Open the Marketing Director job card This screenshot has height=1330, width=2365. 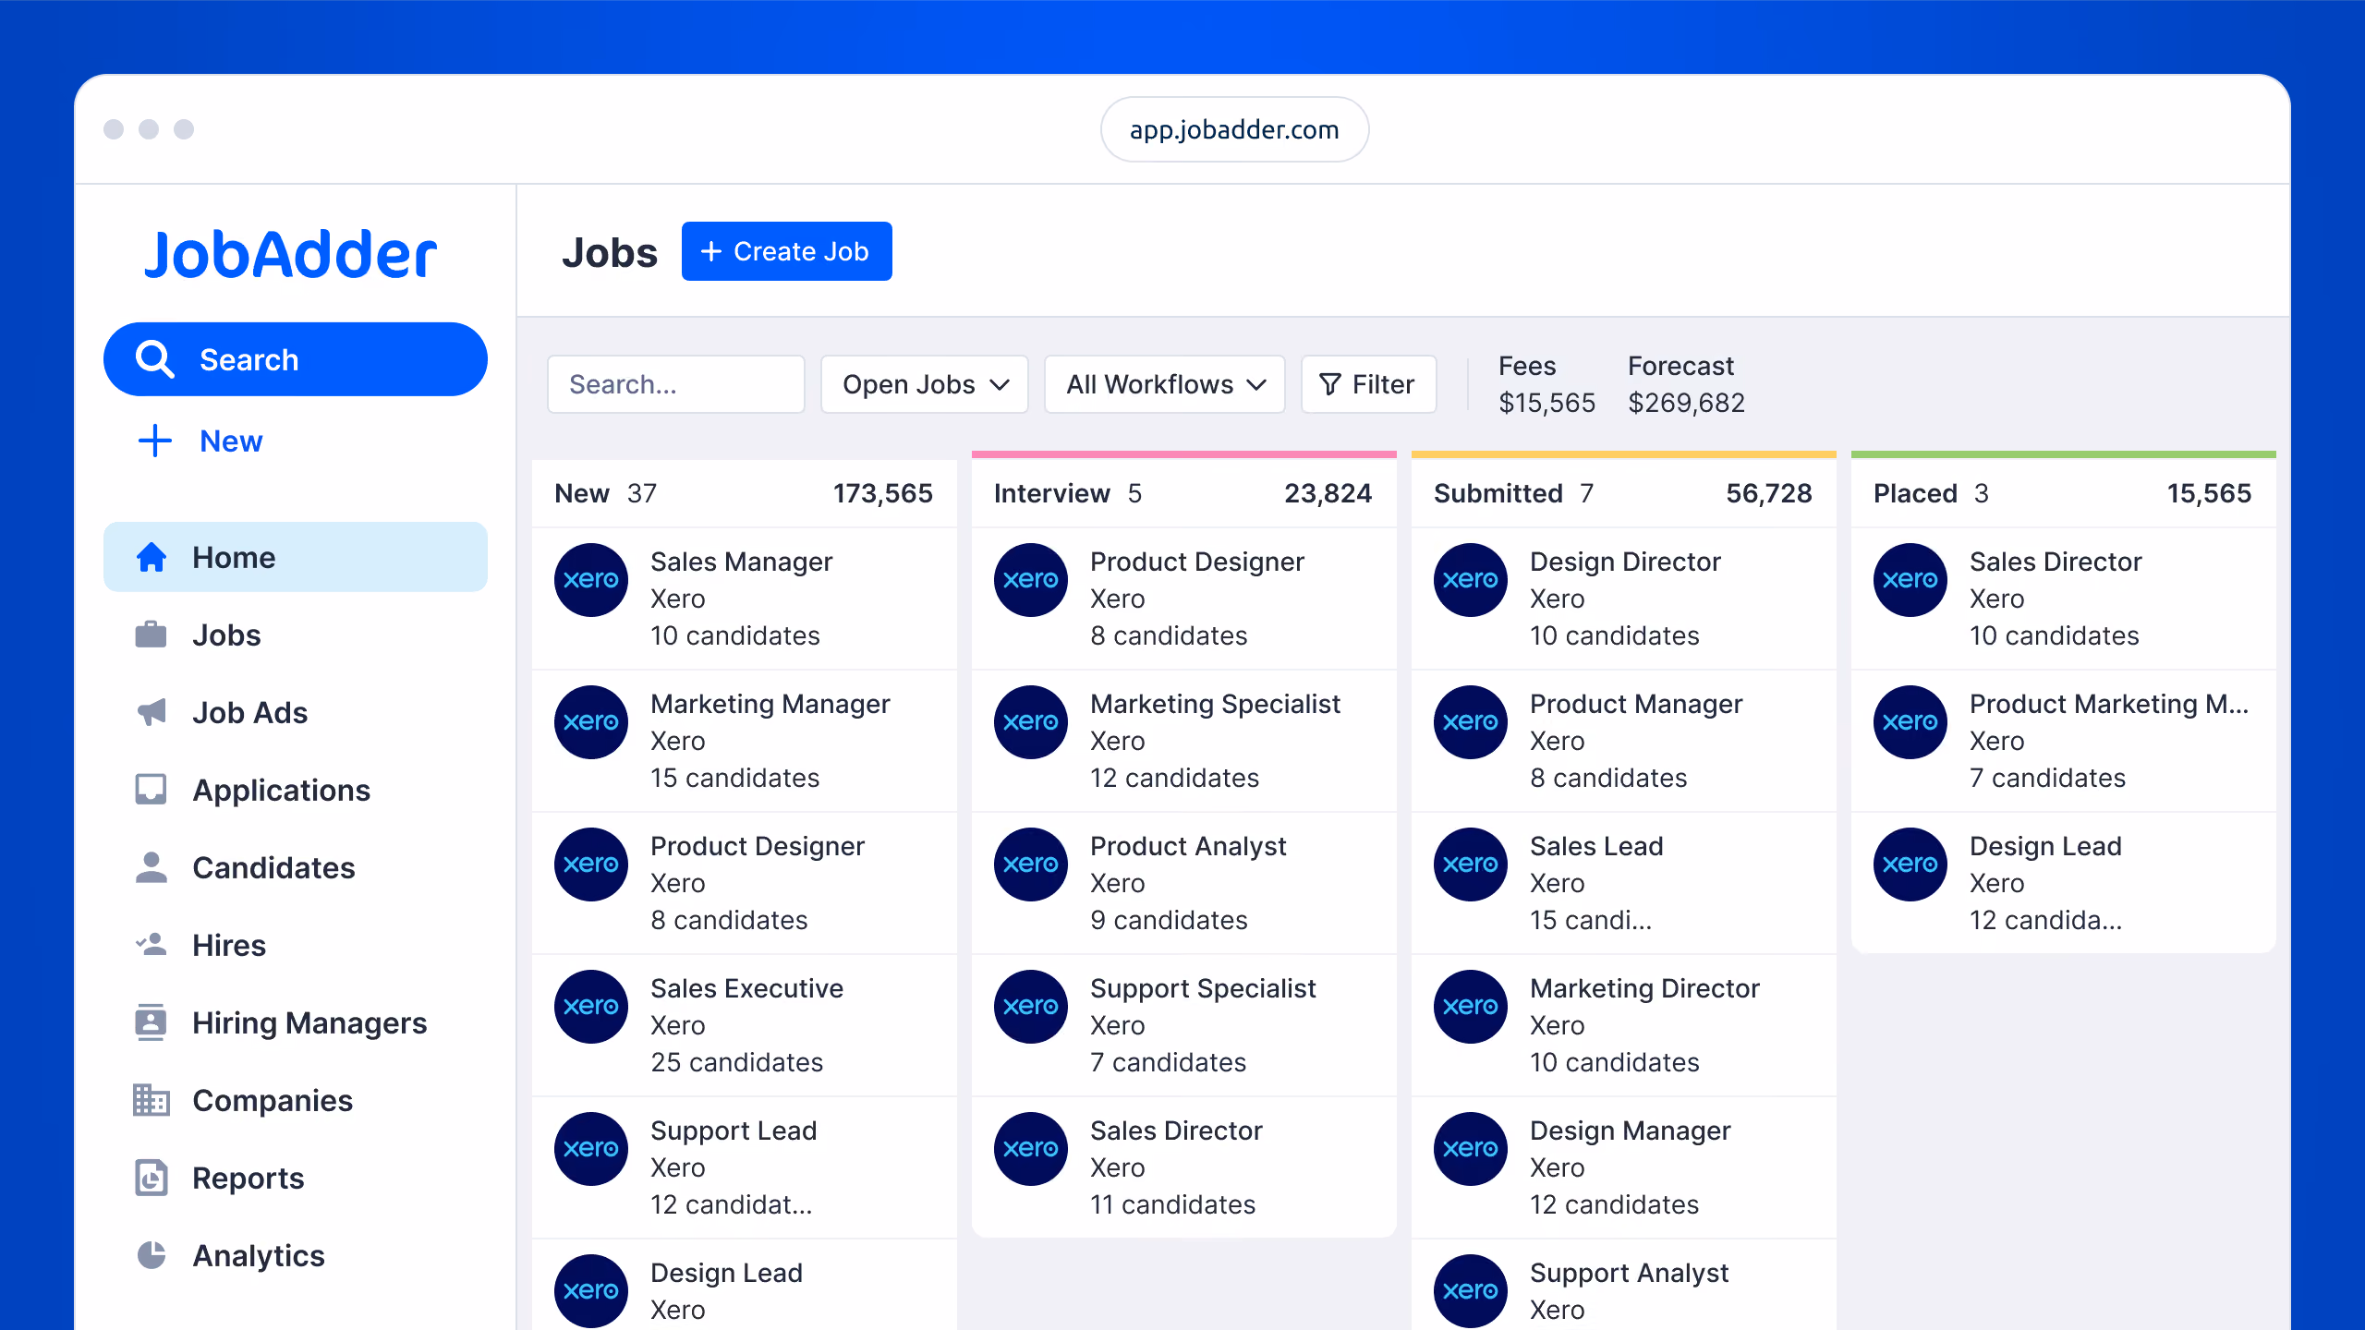1624,1025
